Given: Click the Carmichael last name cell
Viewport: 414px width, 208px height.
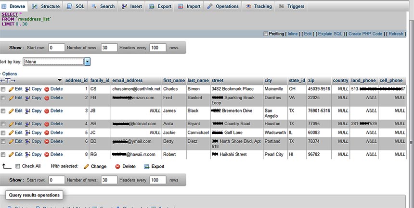Looking at the screenshot, I should (x=198, y=133).
